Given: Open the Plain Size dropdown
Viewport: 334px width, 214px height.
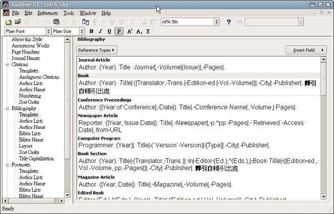Looking at the screenshot, I should [82, 32].
